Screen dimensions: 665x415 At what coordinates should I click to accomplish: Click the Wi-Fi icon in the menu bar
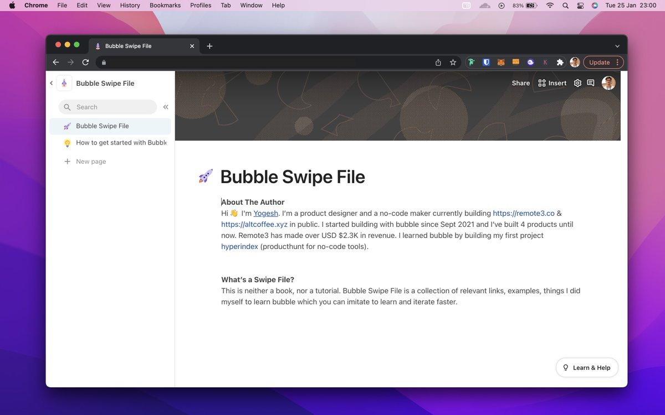(550, 6)
